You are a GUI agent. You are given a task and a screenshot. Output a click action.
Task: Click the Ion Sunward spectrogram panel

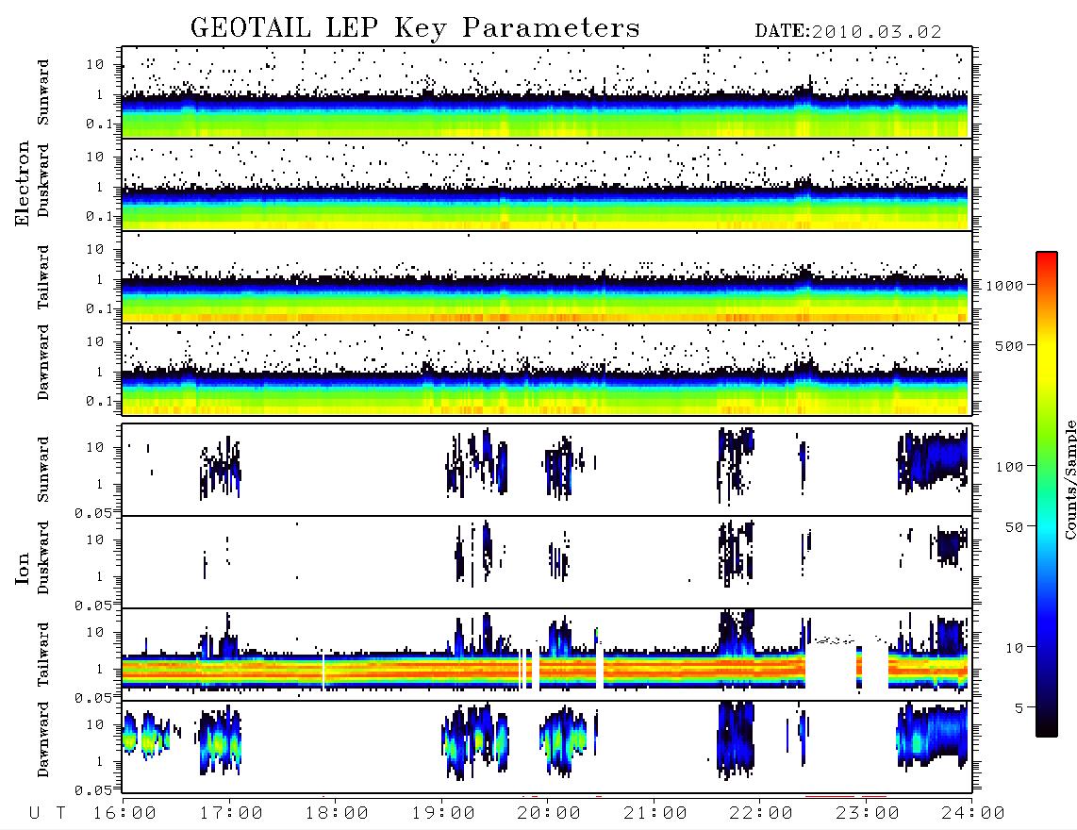coord(547,470)
